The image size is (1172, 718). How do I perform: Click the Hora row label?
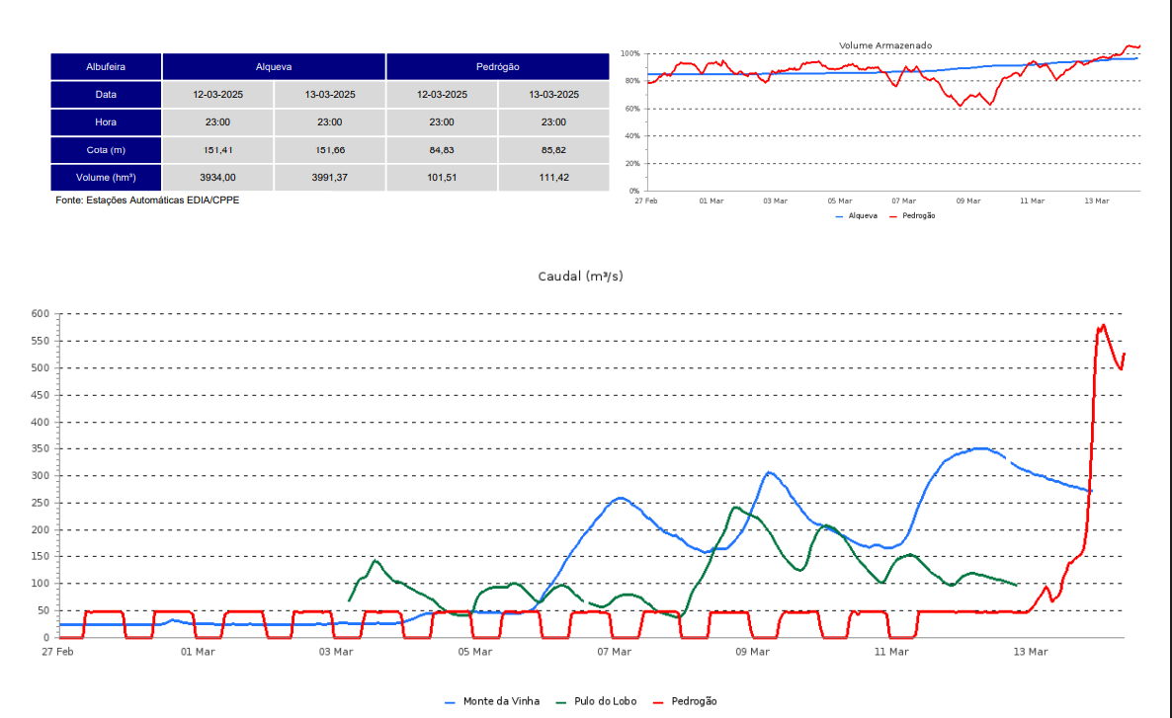point(106,122)
